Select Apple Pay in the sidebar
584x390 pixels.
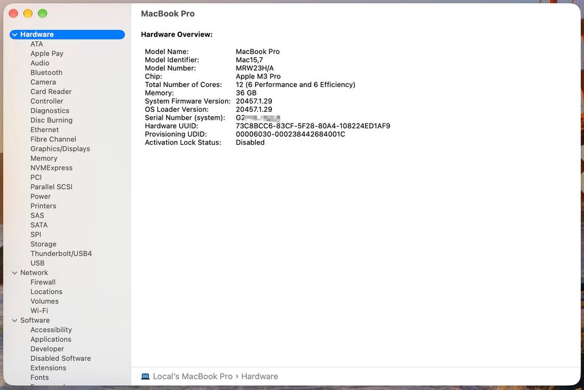tap(47, 54)
